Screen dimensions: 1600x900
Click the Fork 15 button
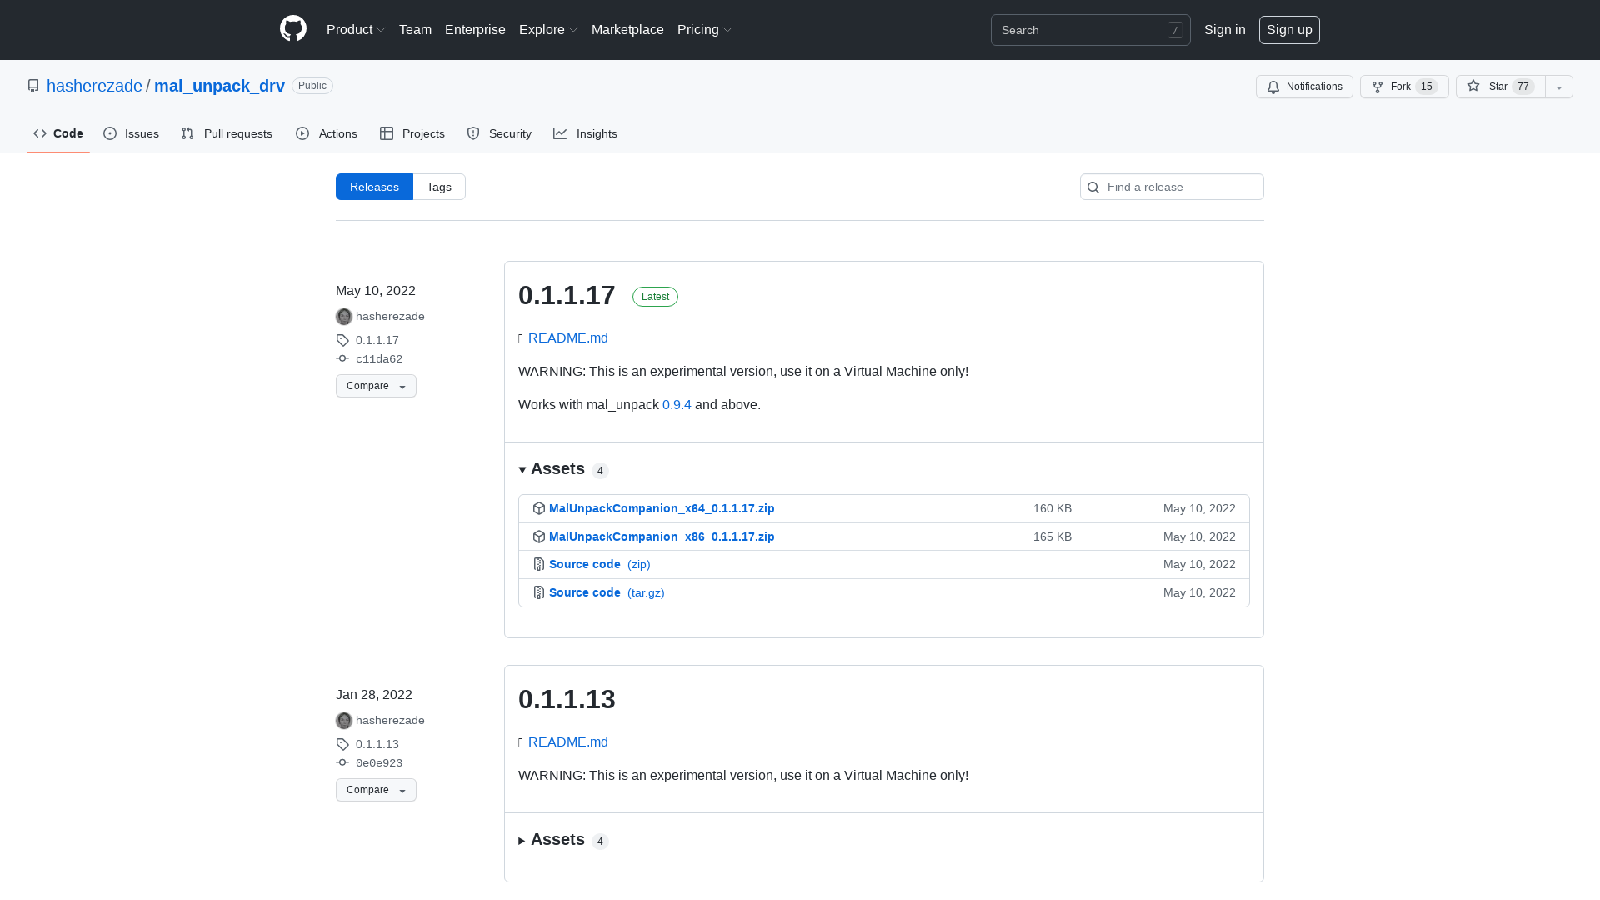(1404, 87)
